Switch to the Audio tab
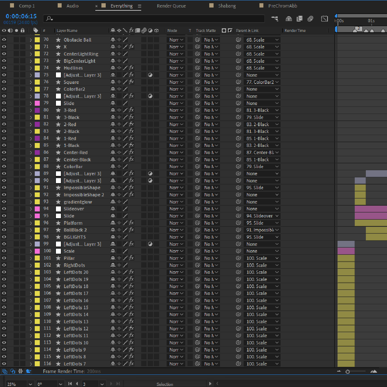387x387 pixels. coord(72,6)
